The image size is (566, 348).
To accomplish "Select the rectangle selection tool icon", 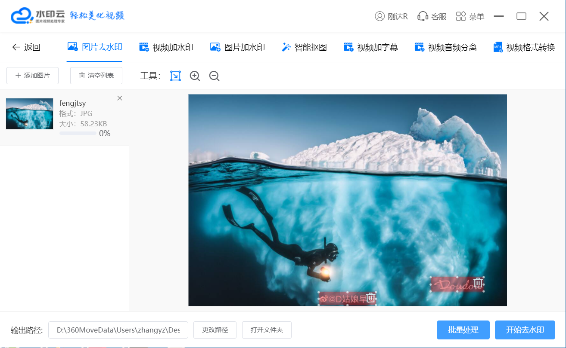I will 175,76.
